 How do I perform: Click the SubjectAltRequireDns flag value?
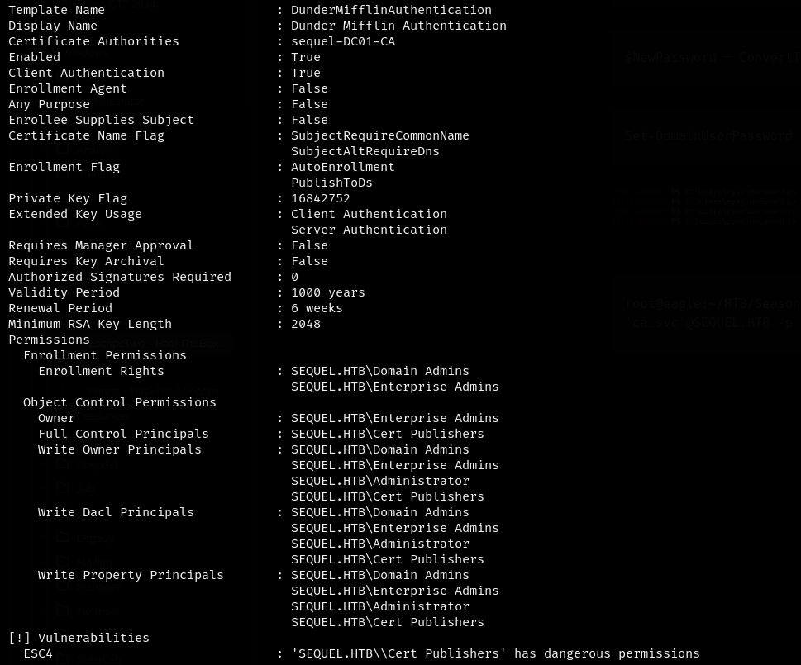click(x=365, y=151)
